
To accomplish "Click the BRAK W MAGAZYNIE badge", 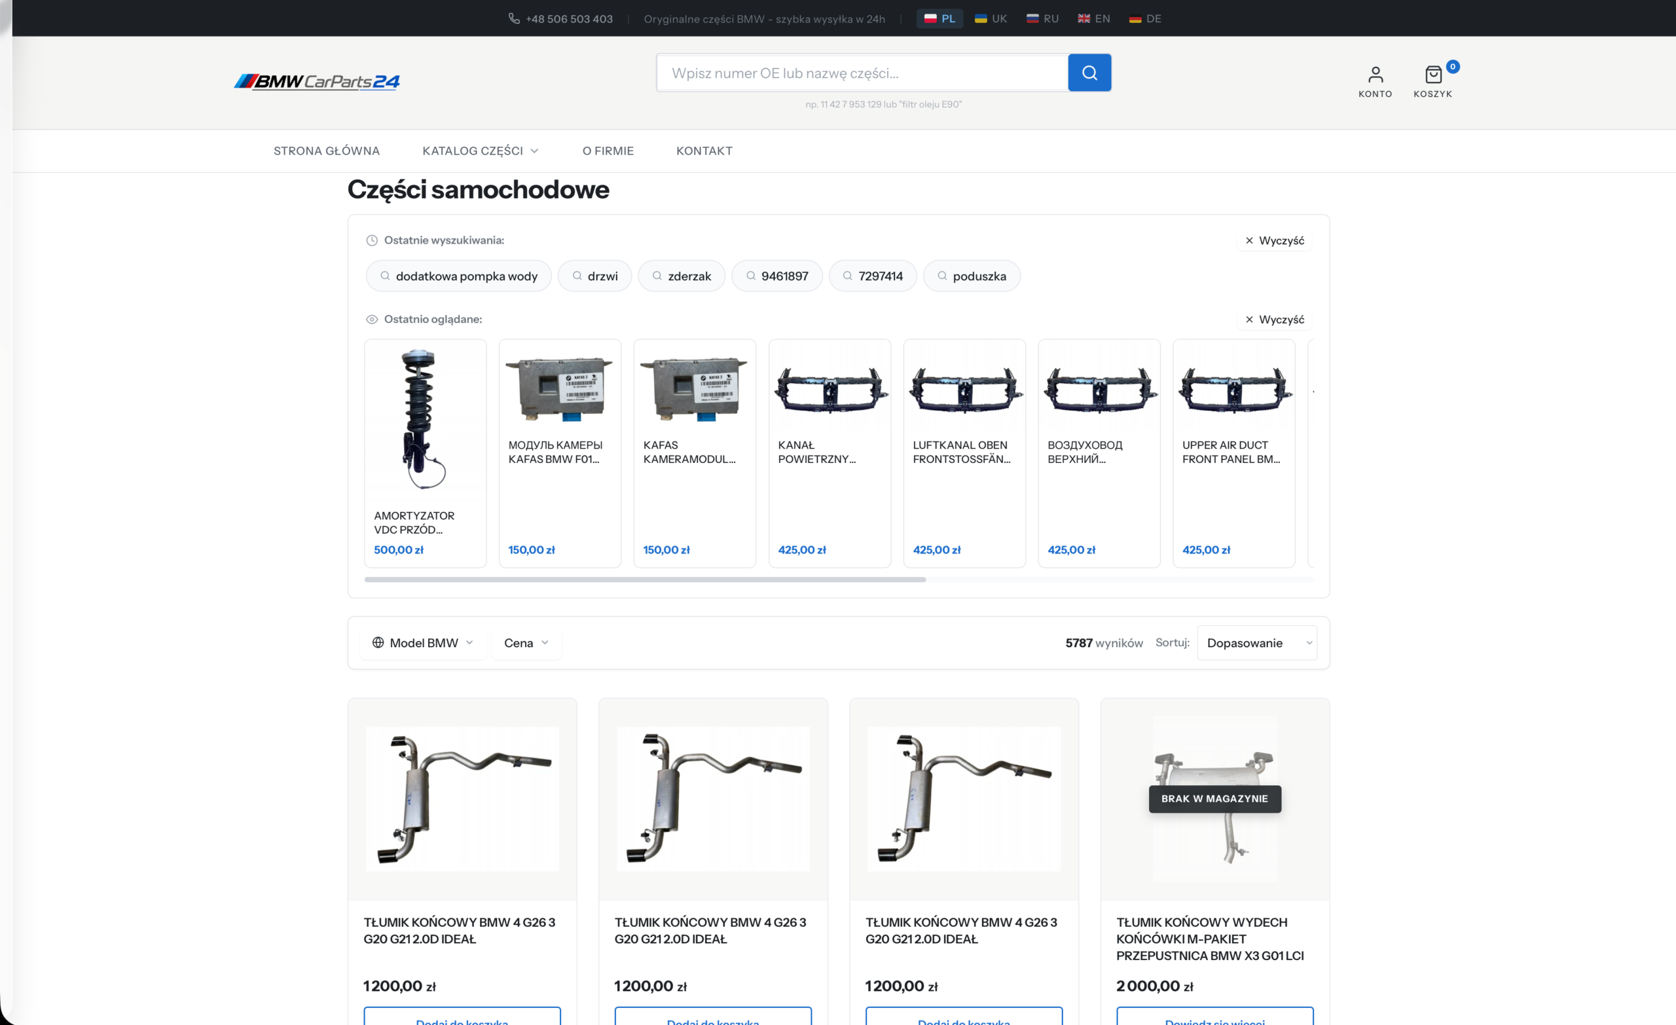I will [x=1215, y=799].
